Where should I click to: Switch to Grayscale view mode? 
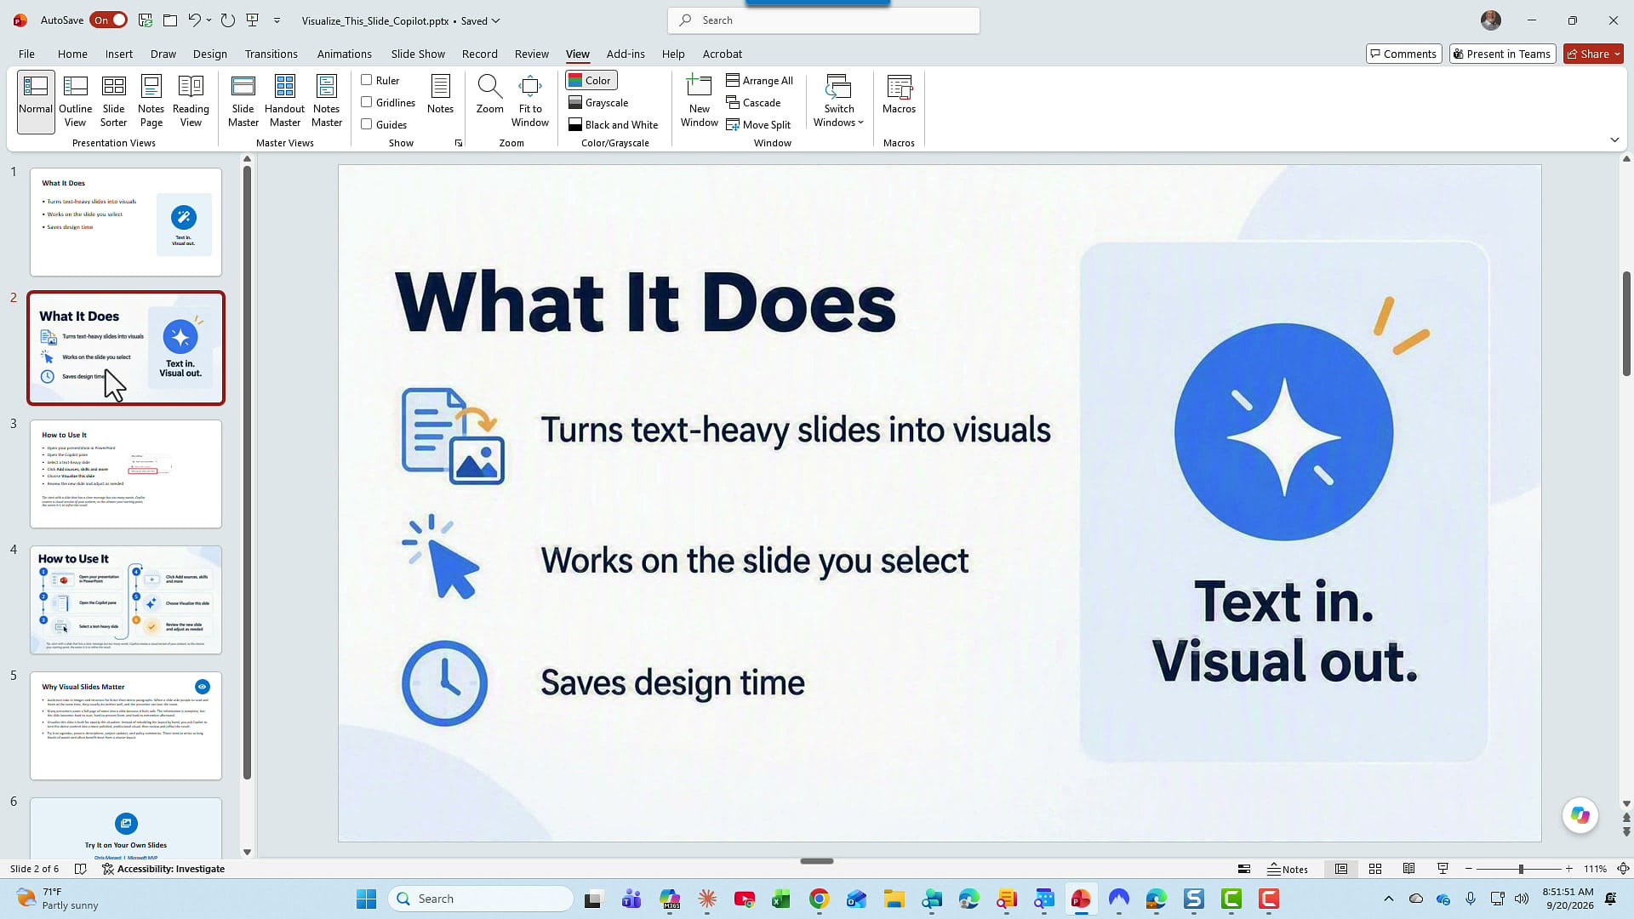click(598, 102)
